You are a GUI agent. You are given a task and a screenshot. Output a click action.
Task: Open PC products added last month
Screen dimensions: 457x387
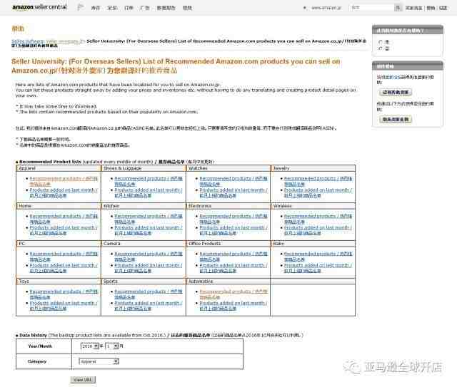coord(64,268)
